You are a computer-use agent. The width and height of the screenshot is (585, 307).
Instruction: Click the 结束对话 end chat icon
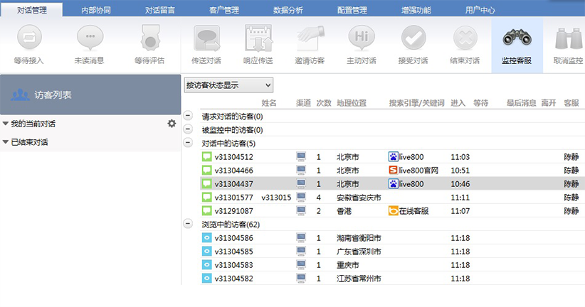(x=465, y=37)
